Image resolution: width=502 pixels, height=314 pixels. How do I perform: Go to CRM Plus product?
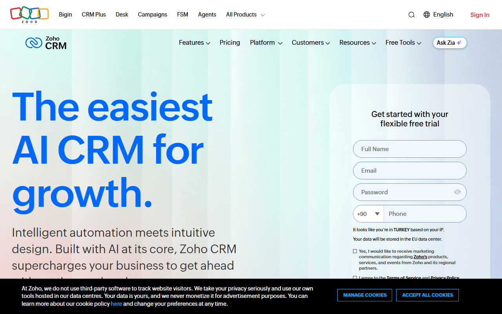point(94,15)
